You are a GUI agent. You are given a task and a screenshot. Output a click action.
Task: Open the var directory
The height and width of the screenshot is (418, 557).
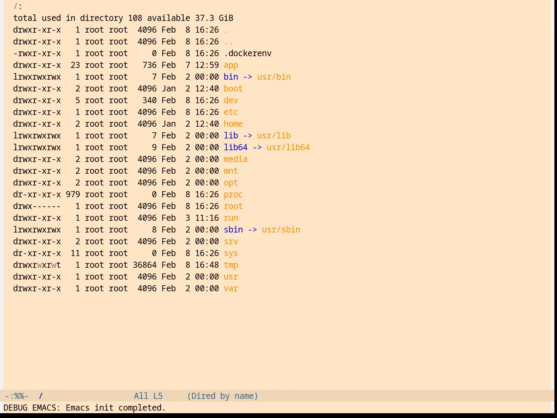[231, 289]
